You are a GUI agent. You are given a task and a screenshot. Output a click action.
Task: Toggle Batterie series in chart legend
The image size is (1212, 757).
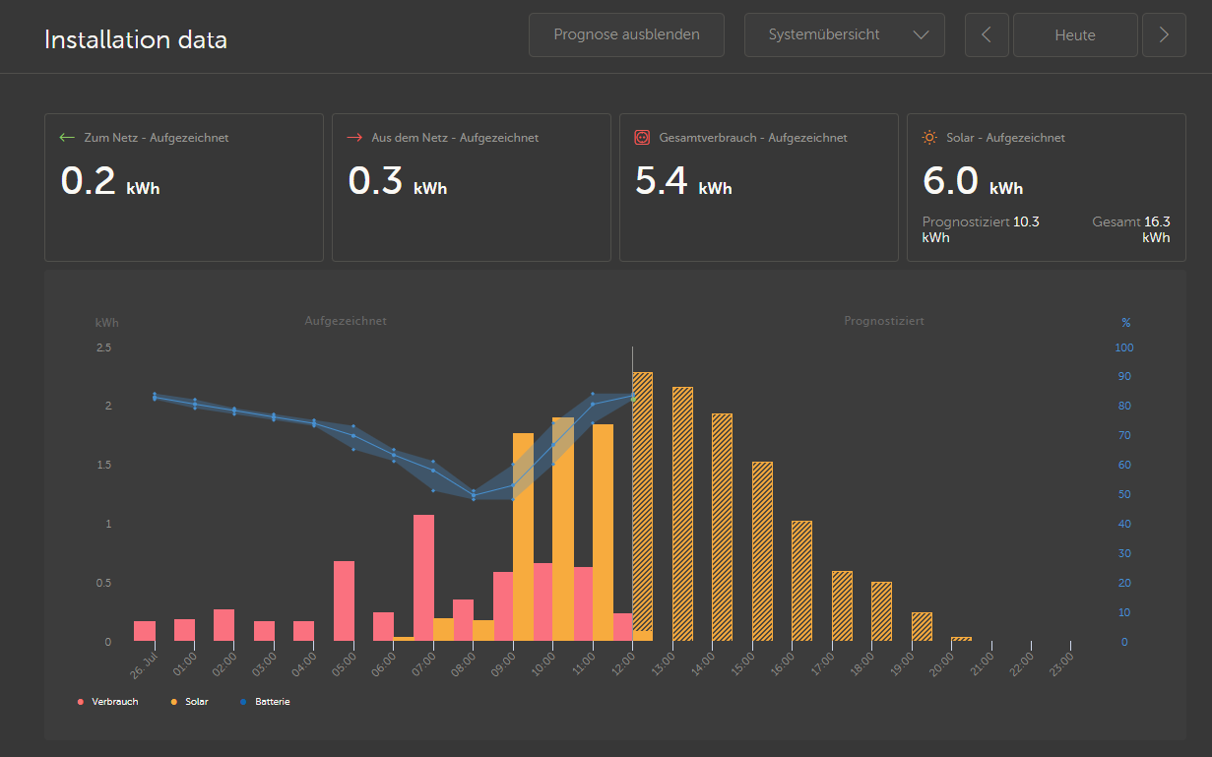click(x=265, y=702)
